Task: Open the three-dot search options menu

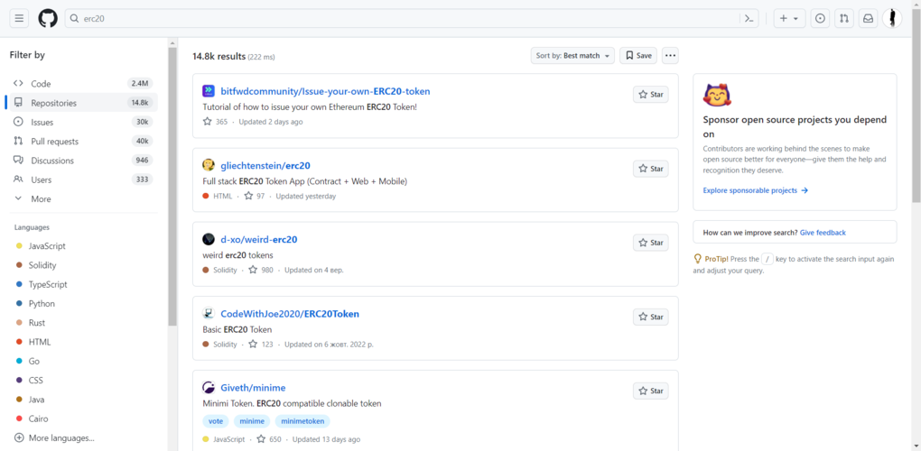Action: point(670,56)
